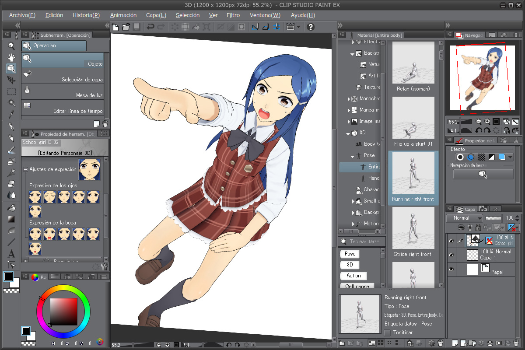This screenshot has width=525, height=350.
Task: Select the Eraser tool
Action: pos(11,184)
